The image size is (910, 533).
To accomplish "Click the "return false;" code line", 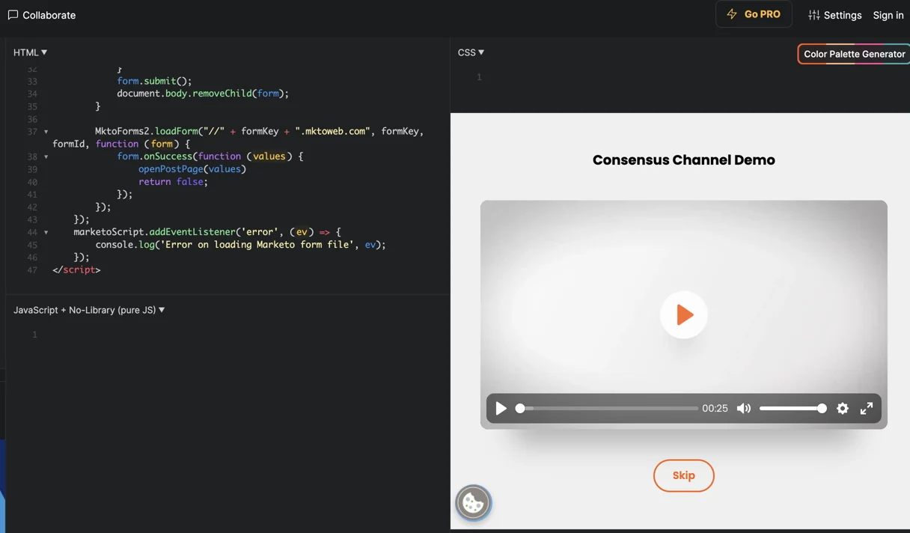I will coord(174,182).
